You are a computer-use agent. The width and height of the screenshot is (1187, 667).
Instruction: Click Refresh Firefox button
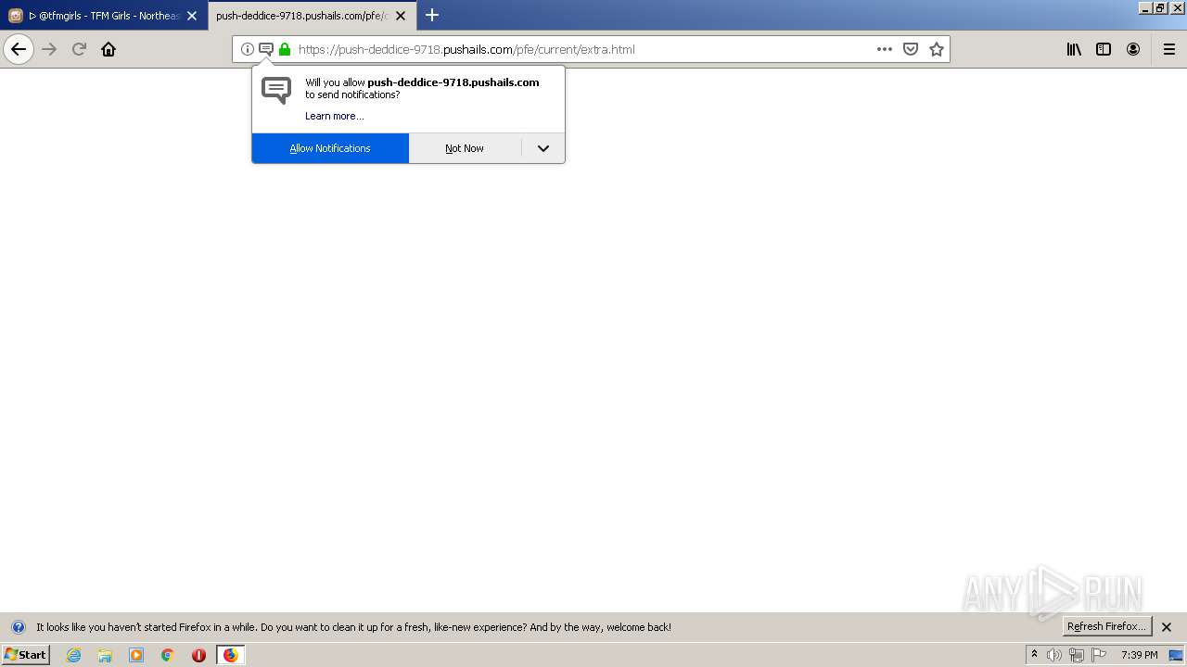(x=1107, y=626)
